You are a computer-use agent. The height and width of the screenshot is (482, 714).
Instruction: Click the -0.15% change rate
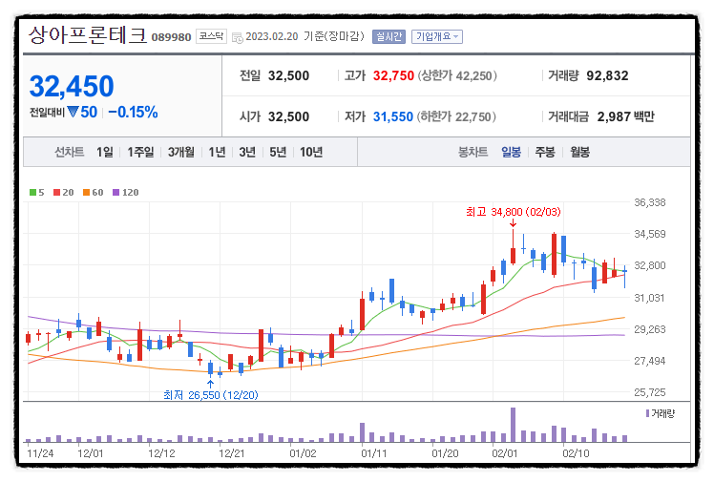click(133, 112)
